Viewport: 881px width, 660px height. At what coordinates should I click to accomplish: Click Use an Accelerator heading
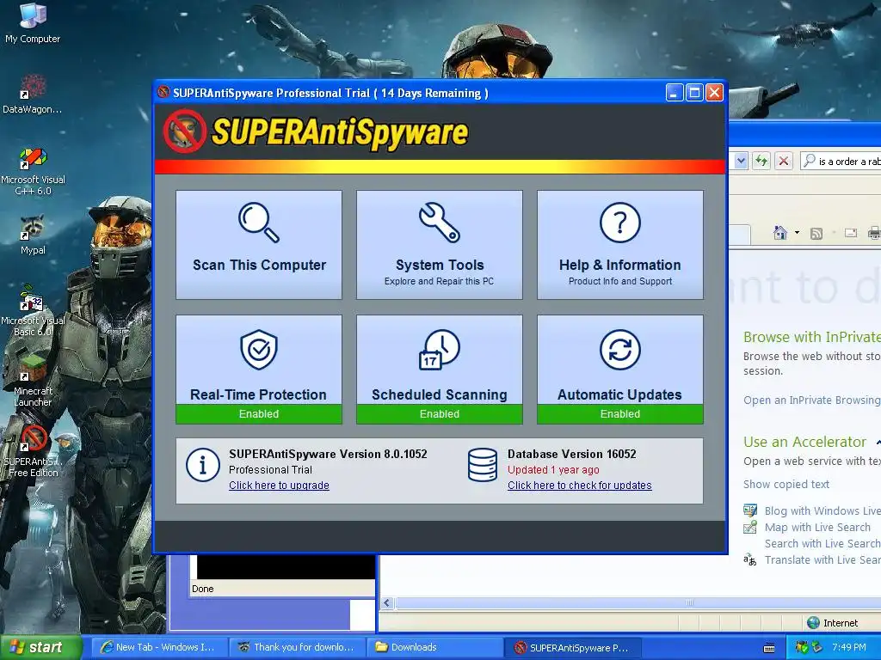(x=804, y=442)
